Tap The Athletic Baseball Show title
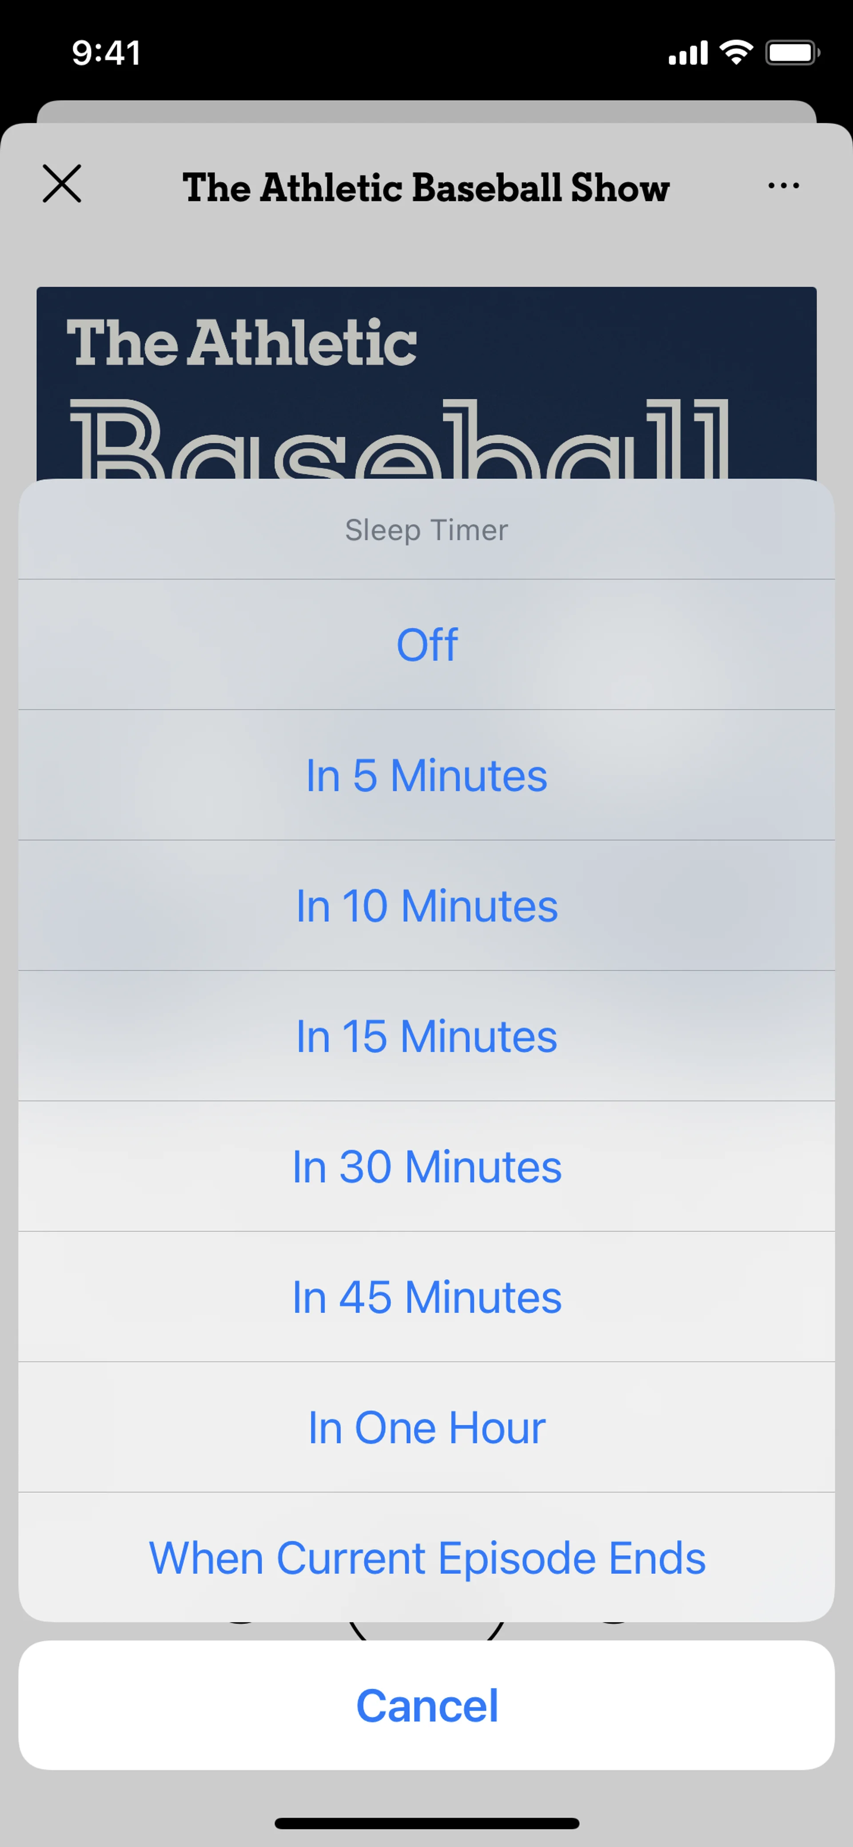853x1847 pixels. point(426,188)
